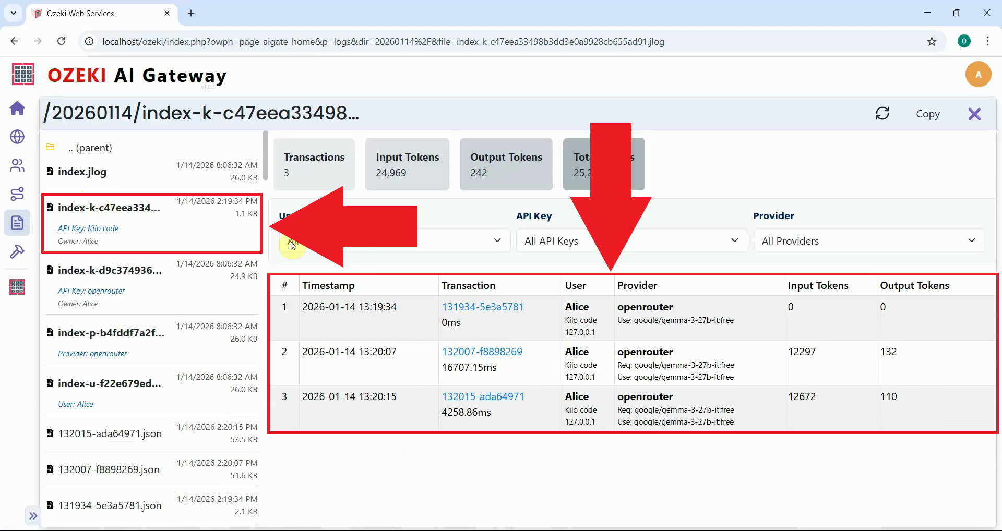Open the logs document sidebar icon
The height and width of the screenshot is (531, 1002).
tap(17, 223)
